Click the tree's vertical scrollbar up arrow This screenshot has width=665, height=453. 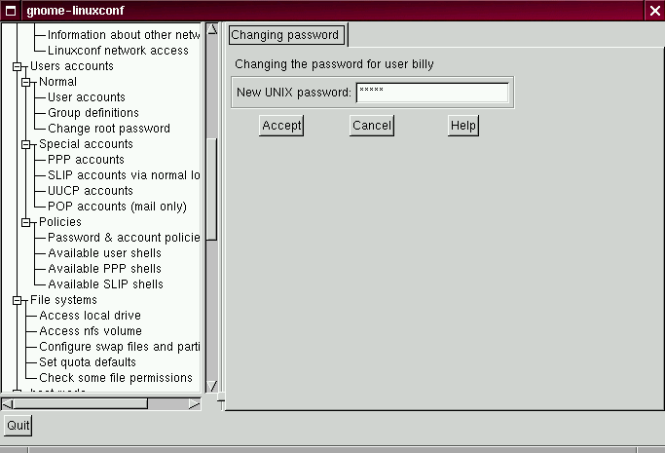212,28
